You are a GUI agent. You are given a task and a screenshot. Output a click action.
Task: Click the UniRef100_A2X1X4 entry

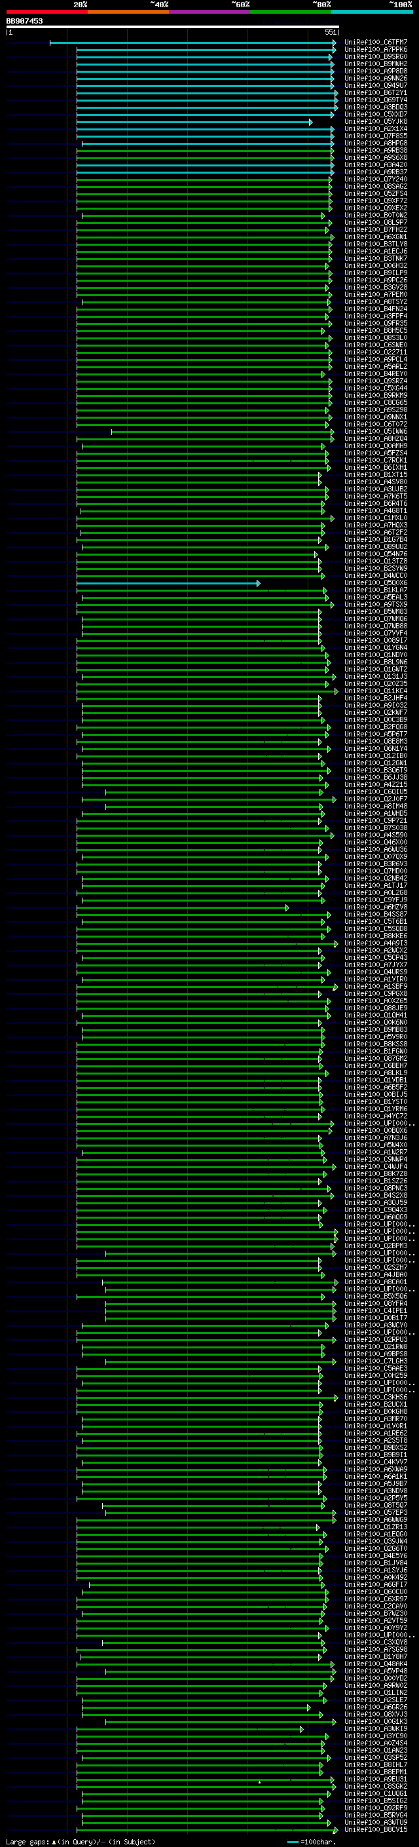(x=376, y=129)
